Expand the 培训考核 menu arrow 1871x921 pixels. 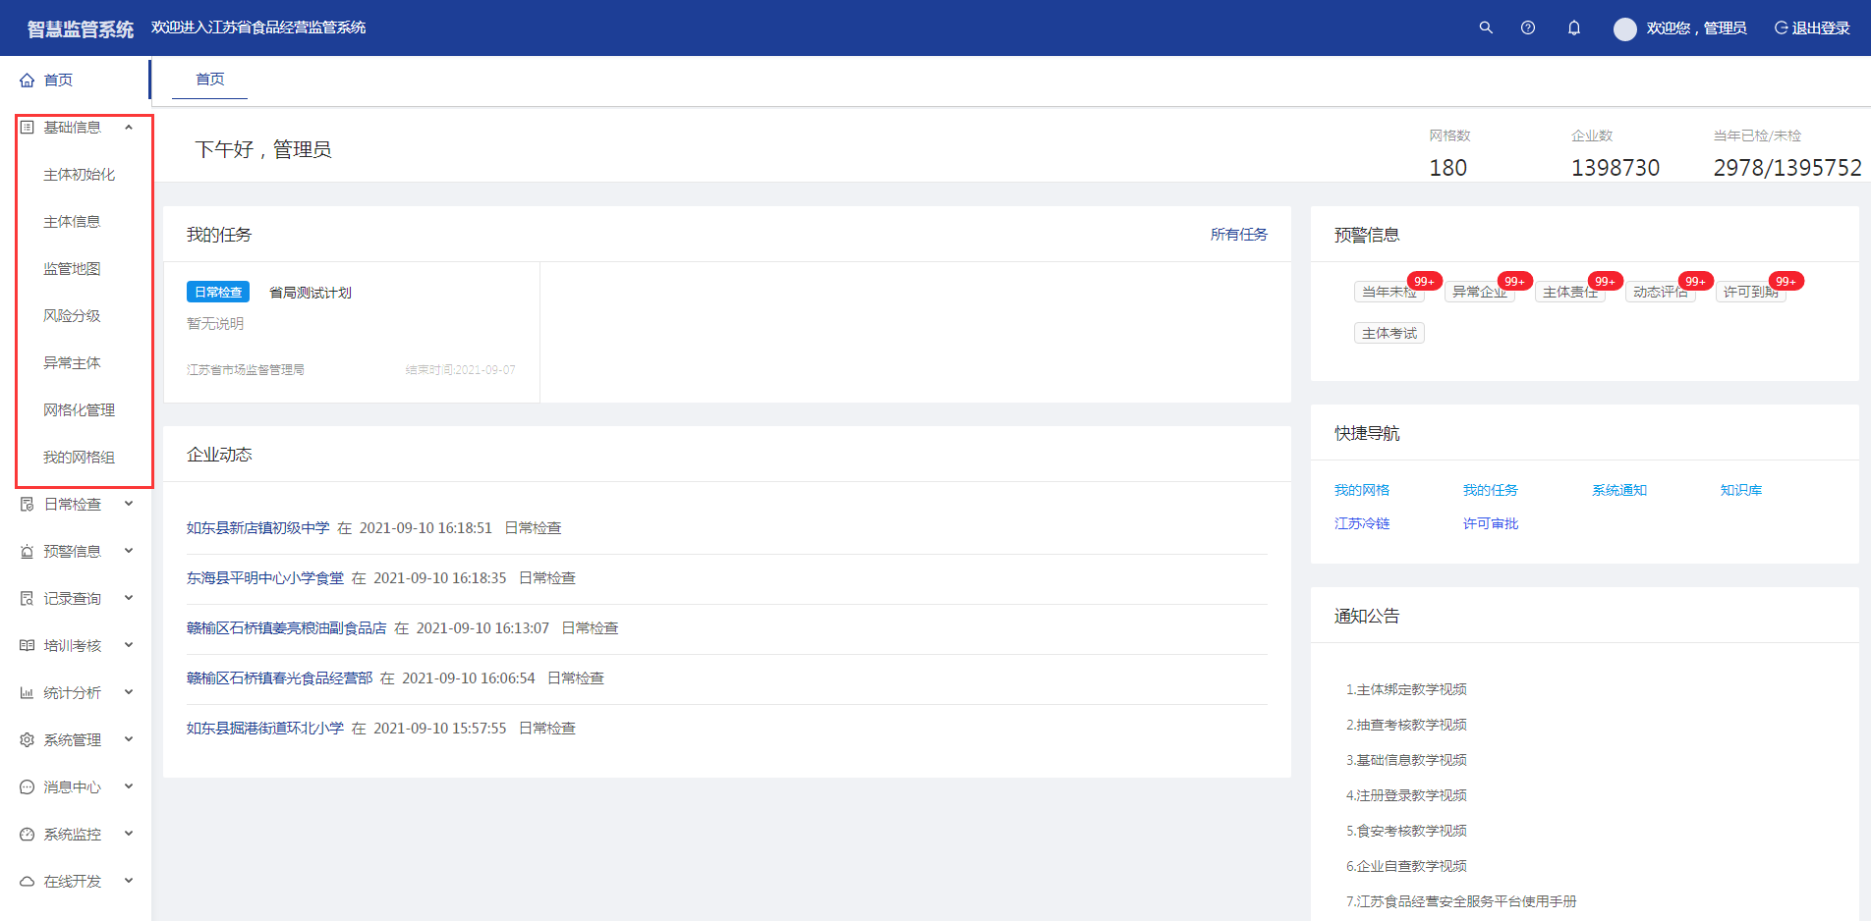pyautogui.click(x=129, y=645)
